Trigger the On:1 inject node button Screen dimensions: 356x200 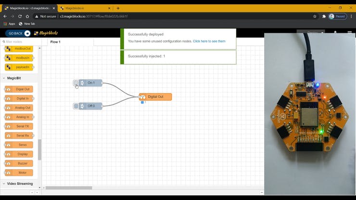click(x=76, y=83)
